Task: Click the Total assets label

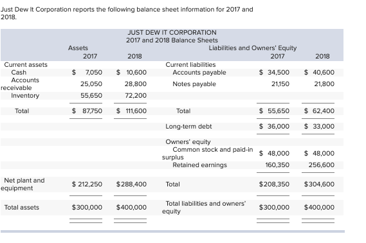Action: [22, 207]
